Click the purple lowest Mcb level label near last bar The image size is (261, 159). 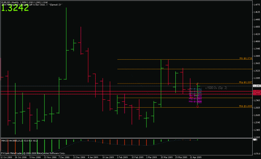[x=195, y=101]
